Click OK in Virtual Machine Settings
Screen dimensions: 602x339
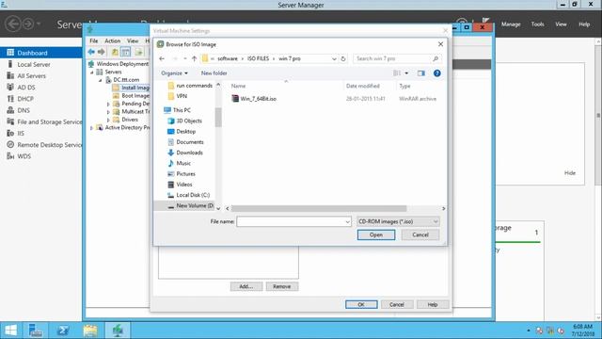pos(361,304)
